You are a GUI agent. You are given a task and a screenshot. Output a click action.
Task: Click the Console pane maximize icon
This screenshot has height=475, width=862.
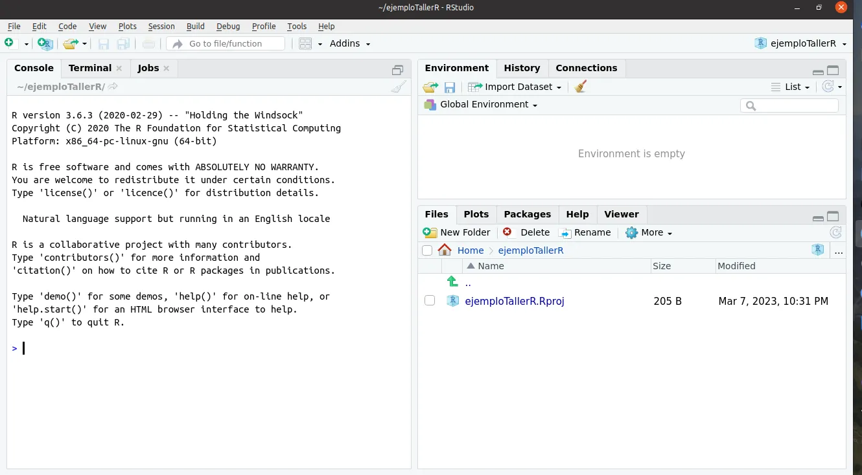tap(398, 70)
